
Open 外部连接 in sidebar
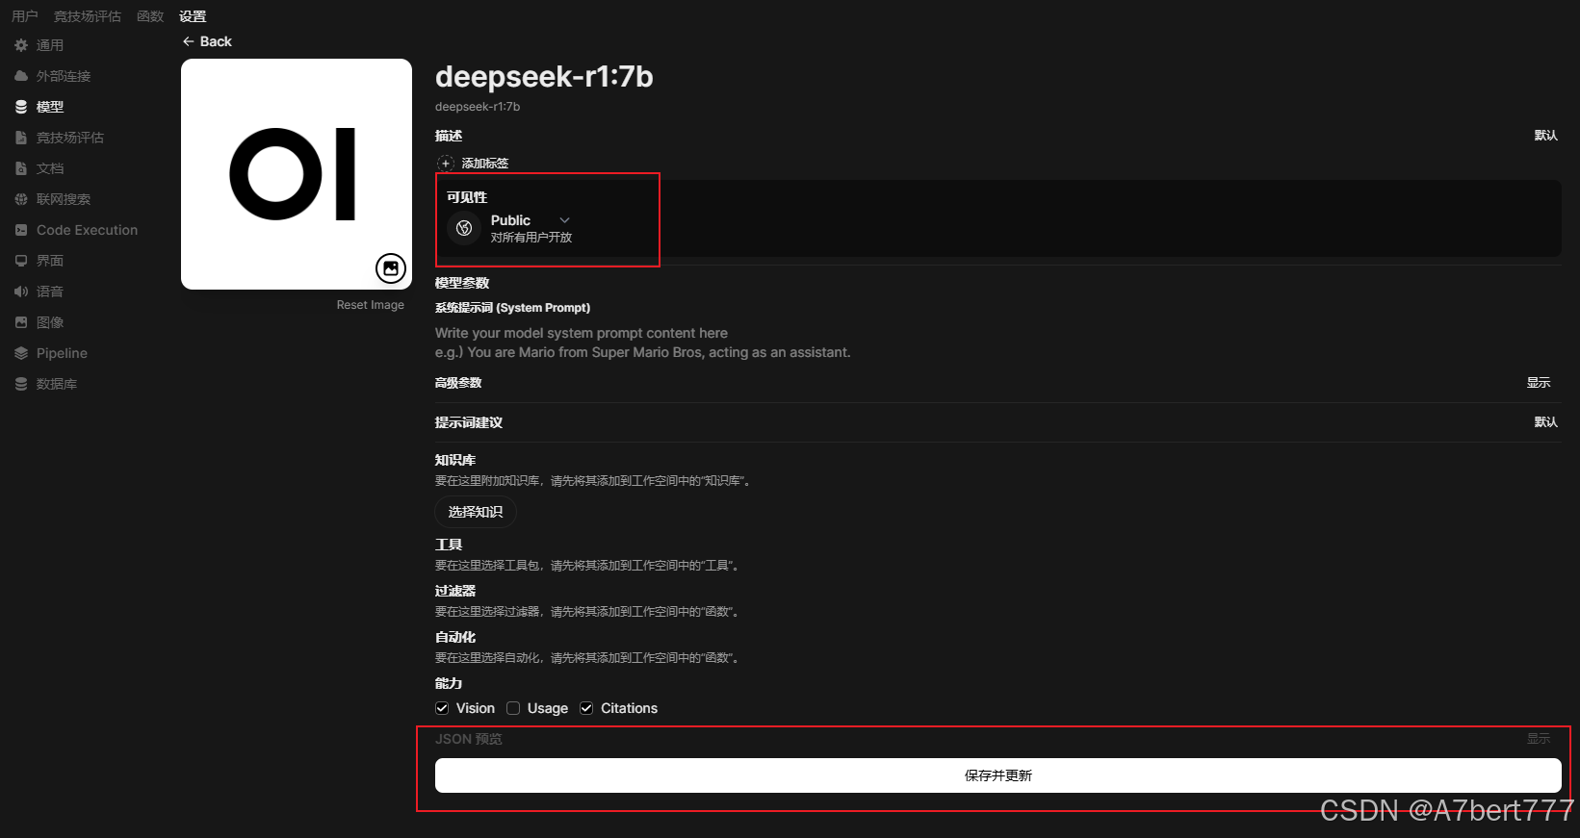64,76
